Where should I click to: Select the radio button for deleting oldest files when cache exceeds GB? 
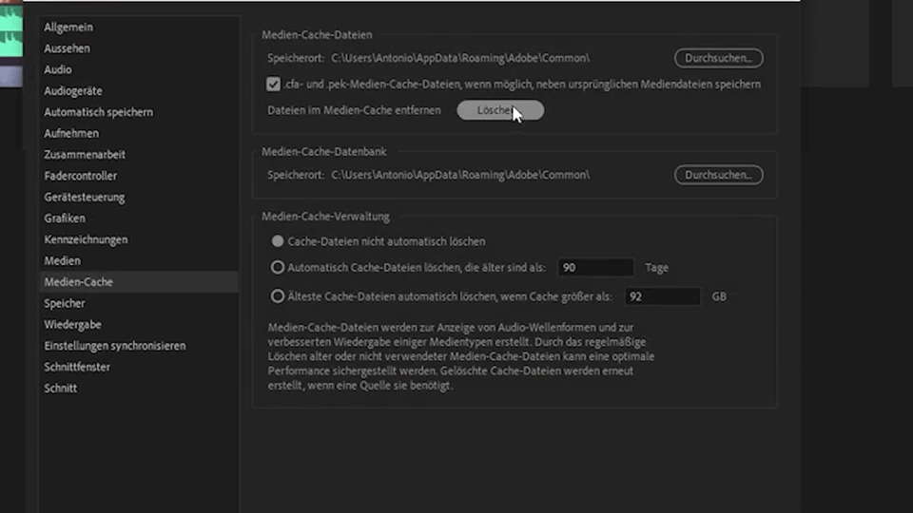tap(278, 296)
